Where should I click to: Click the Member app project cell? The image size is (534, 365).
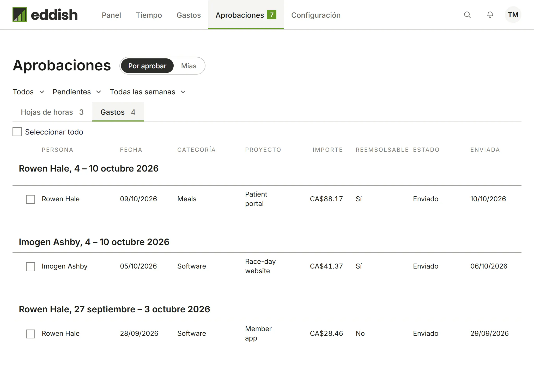coord(258,333)
